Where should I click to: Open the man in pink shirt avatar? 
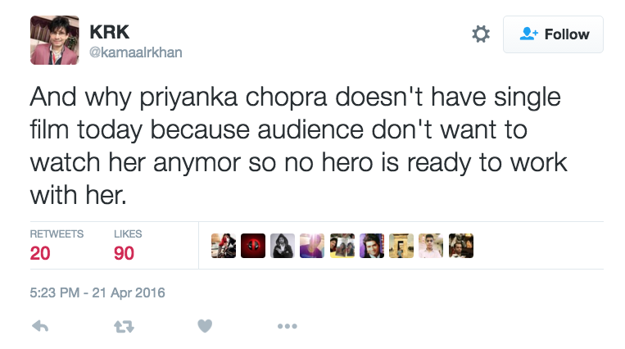point(431,246)
